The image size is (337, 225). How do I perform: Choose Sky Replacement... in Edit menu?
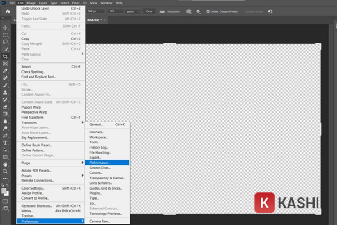[51, 138]
